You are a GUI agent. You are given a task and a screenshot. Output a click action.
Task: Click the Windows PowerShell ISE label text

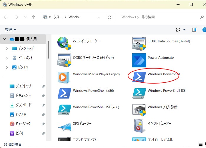[167, 91]
